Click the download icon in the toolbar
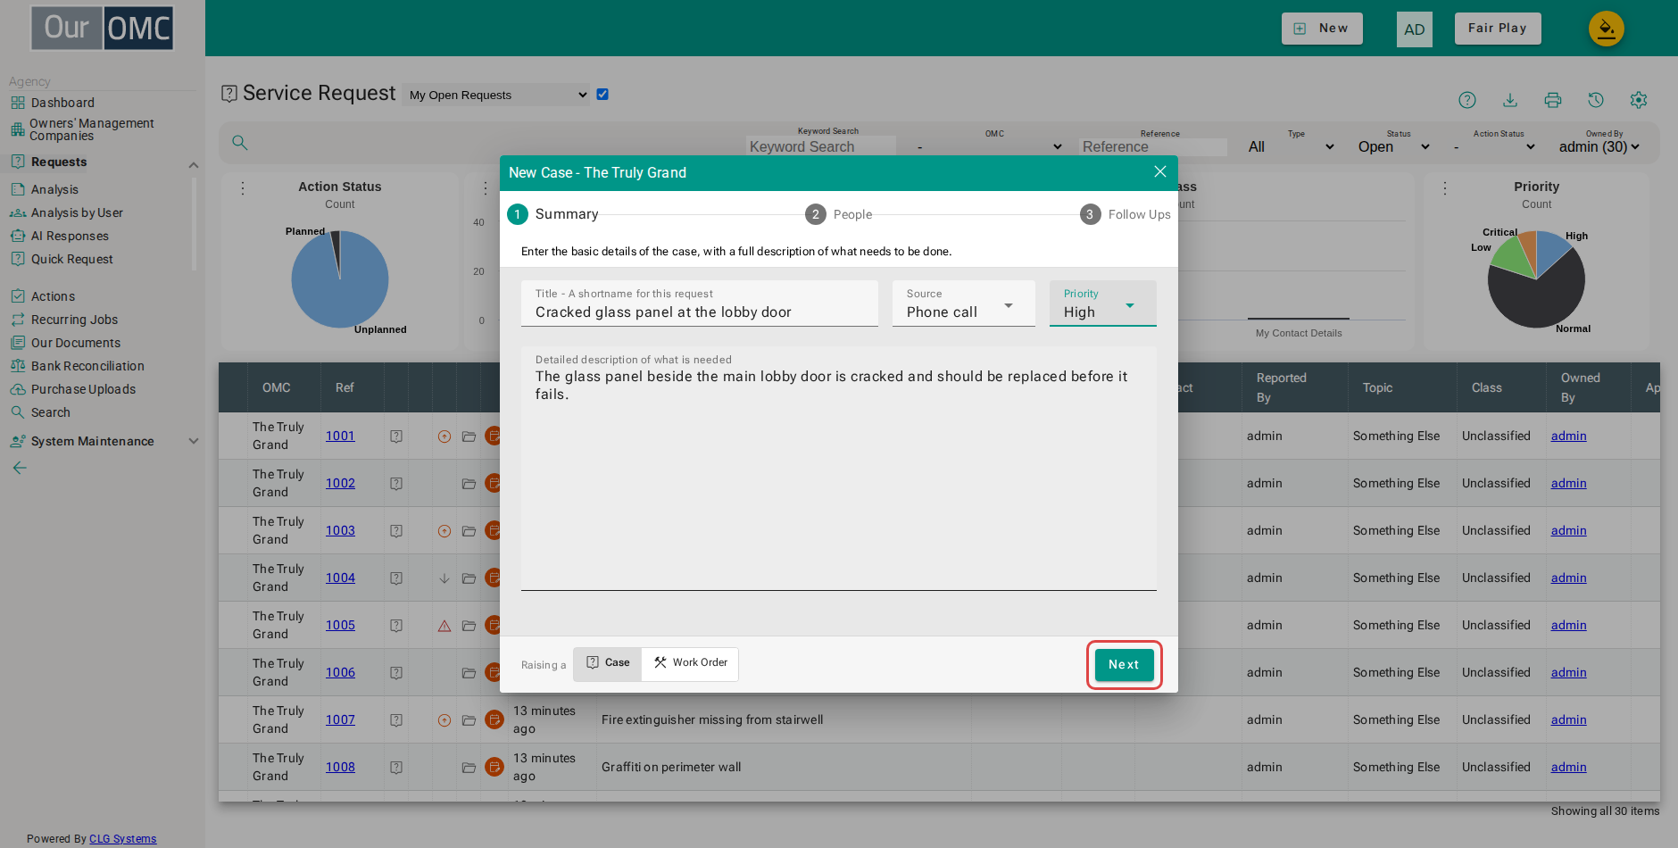The height and width of the screenshot is (848, 1678). pyautogui.click(x=1509, y=100)
